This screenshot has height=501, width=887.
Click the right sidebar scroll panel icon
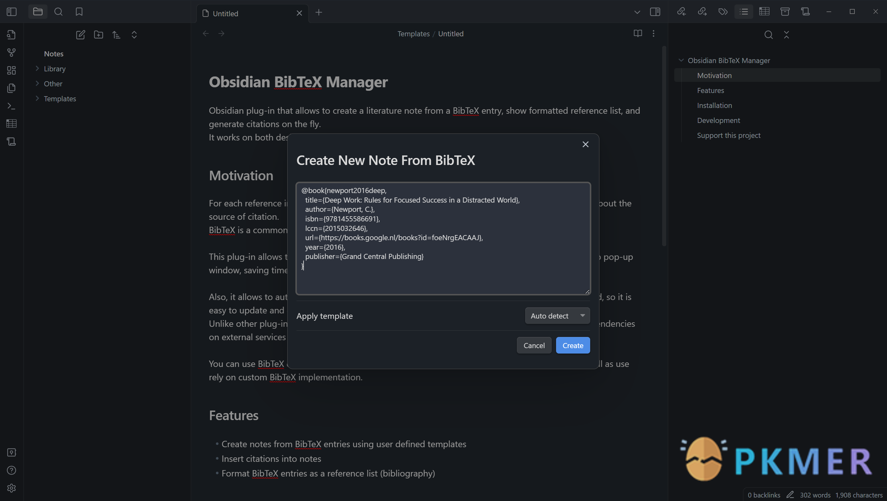[x=805, y=12]
